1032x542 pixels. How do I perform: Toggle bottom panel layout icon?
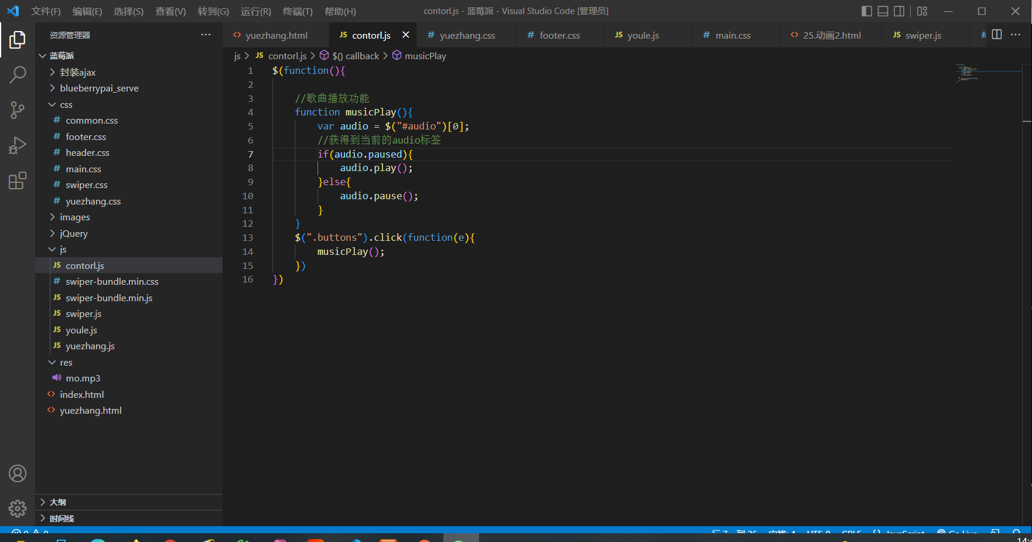883,11
